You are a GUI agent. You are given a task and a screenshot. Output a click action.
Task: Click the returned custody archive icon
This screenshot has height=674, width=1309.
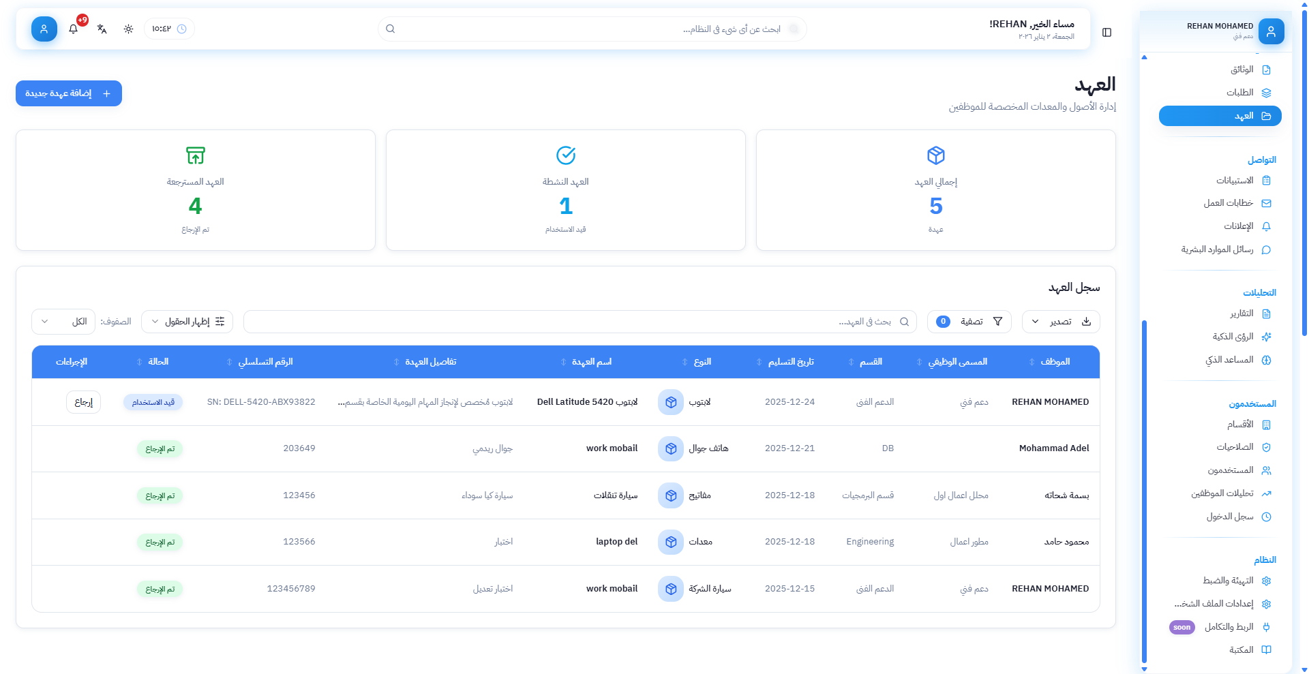tap(196, 155)
